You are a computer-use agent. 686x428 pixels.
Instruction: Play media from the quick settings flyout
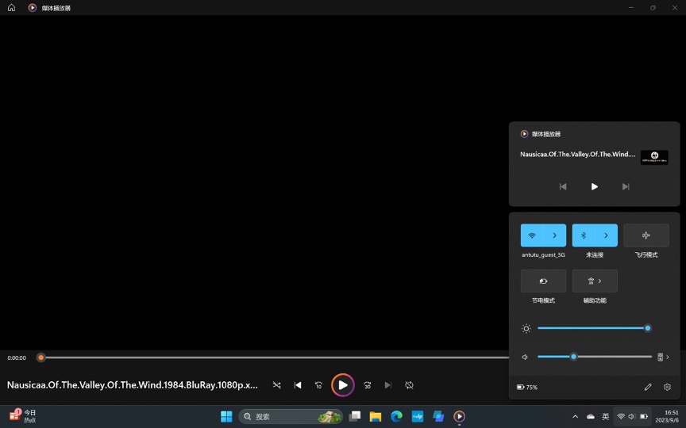click(594, 186)
